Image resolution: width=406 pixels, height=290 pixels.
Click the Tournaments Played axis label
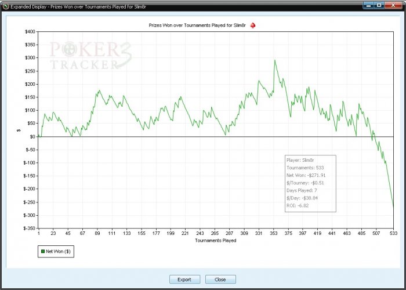215,241
